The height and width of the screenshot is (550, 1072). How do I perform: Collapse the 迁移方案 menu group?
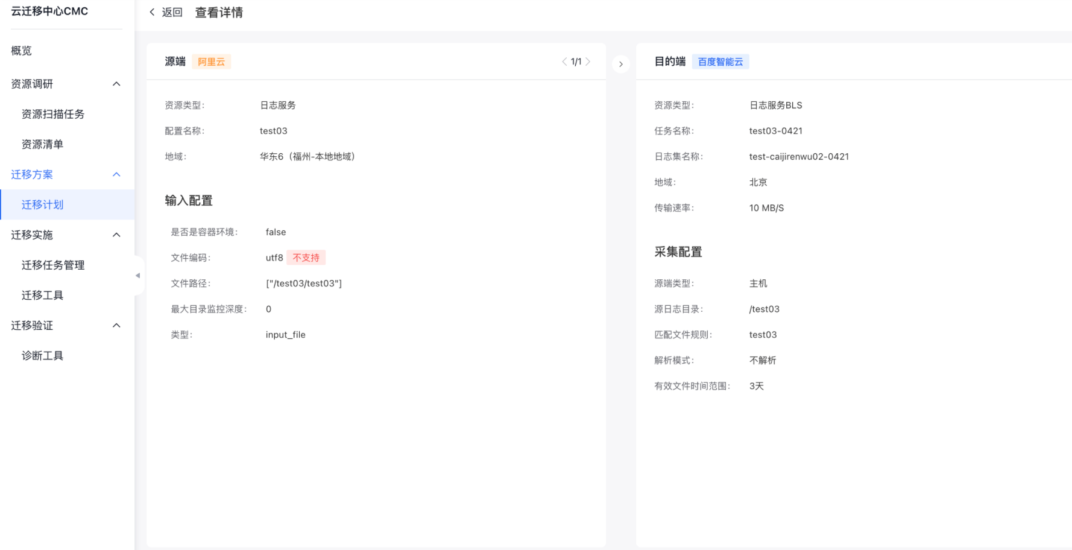(117, 174)
